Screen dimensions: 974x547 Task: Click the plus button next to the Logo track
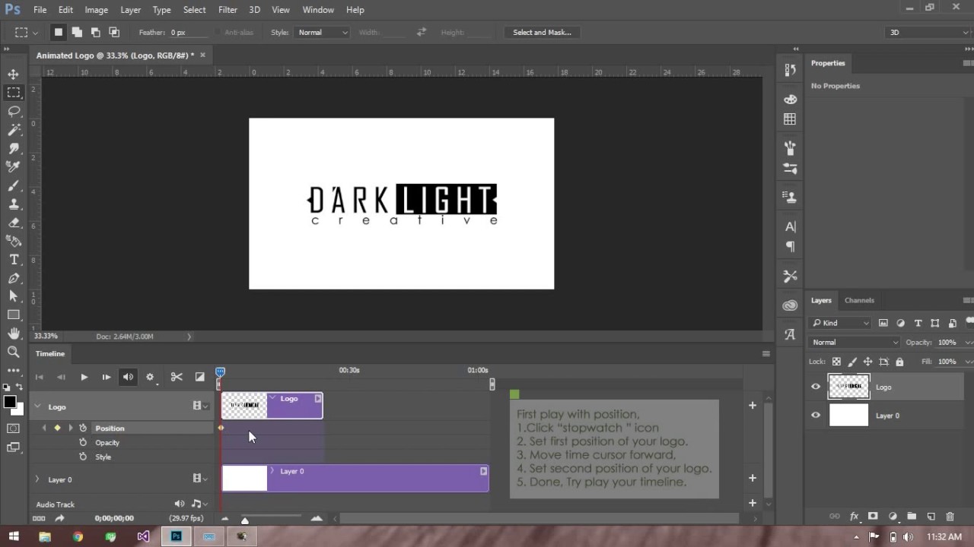[752, 406]
